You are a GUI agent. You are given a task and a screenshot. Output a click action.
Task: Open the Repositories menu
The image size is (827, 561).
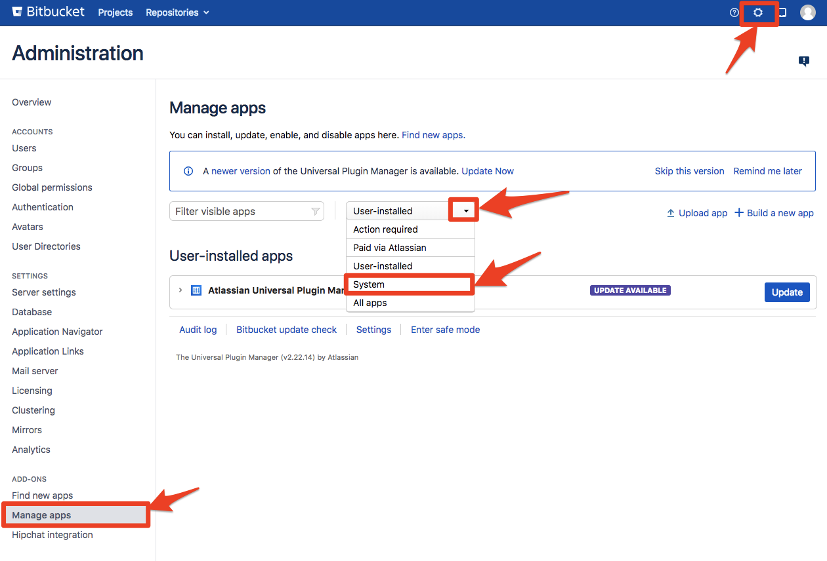(x=173, y=12)
